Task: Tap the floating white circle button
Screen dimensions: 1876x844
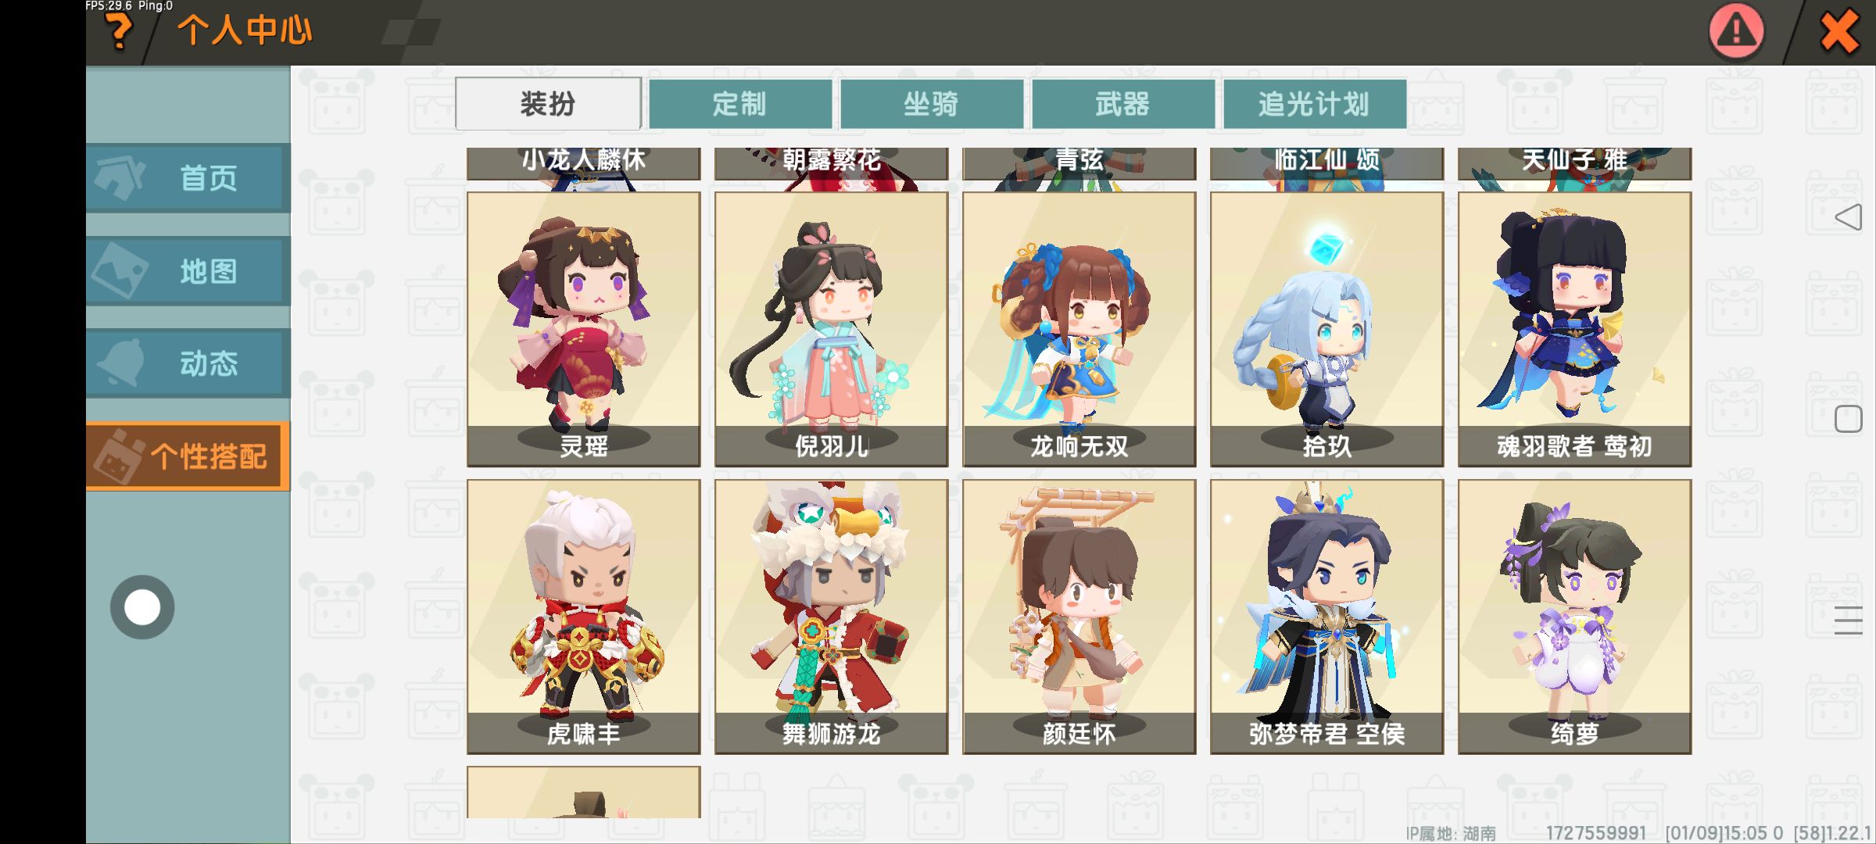Action: click(142, 607)
